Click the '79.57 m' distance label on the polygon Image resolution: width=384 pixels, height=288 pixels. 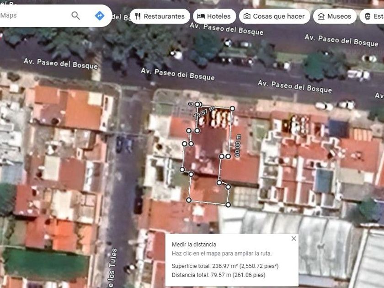tap(204, 112)
